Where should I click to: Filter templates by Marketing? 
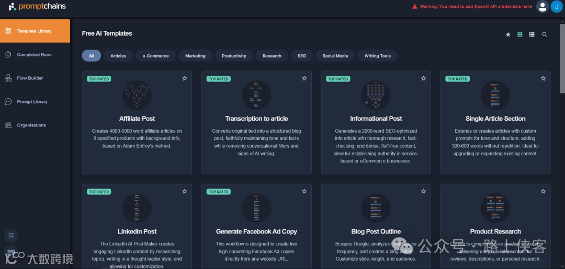pos(195,56)
